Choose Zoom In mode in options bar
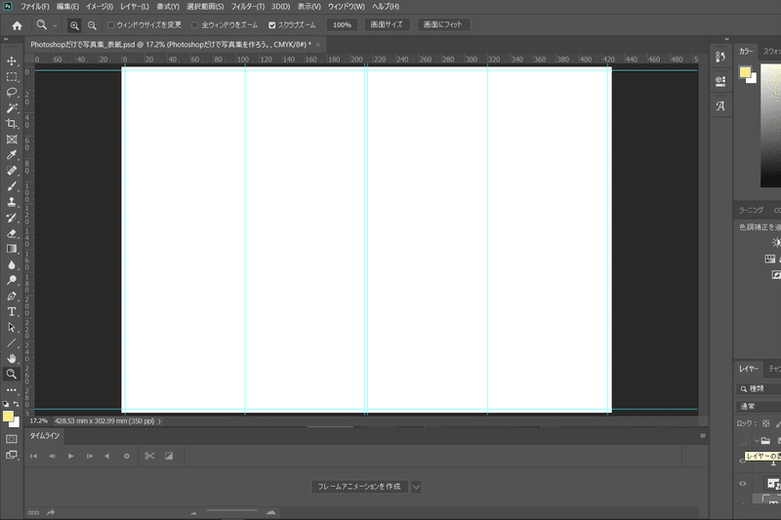The height and width of the screenshot is (520, 781). coord(74,25)
